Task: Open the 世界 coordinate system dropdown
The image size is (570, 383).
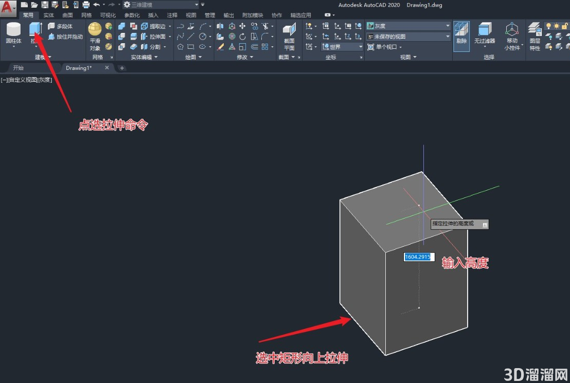Action: 342,47
